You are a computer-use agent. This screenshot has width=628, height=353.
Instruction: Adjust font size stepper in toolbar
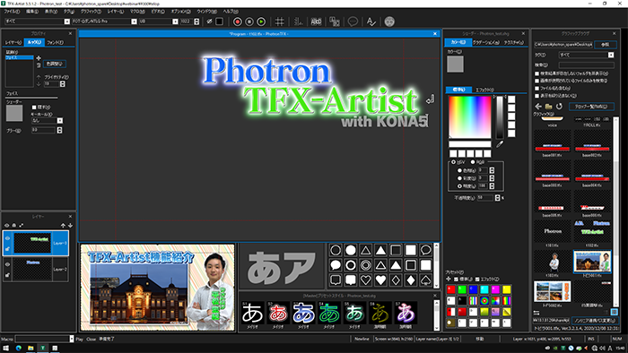(196, 22)
